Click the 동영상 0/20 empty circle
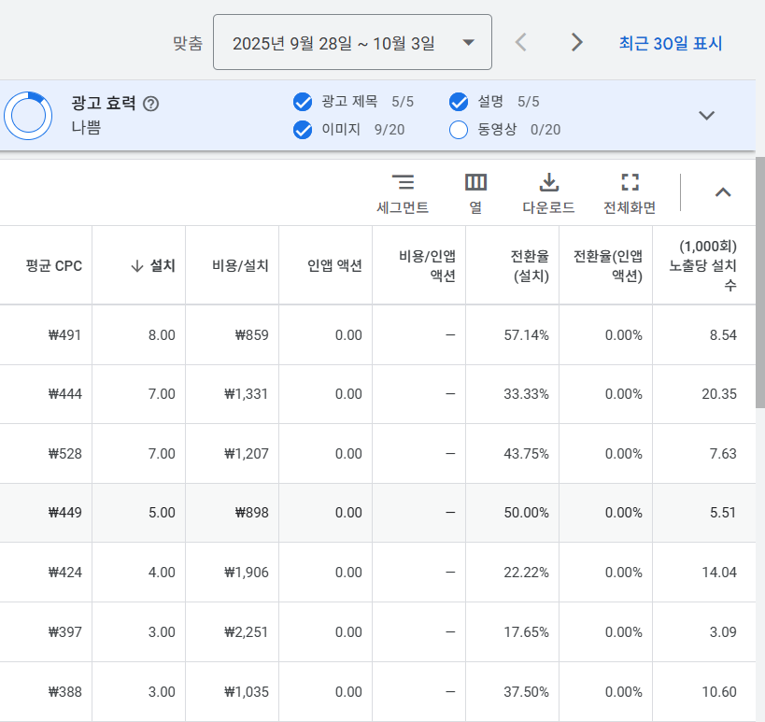 458,131
